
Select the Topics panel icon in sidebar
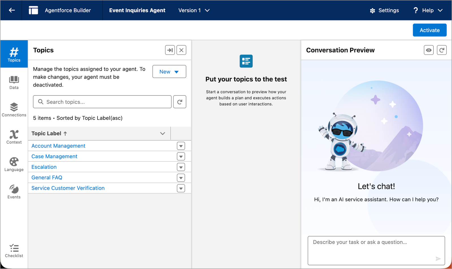(14, 54)
